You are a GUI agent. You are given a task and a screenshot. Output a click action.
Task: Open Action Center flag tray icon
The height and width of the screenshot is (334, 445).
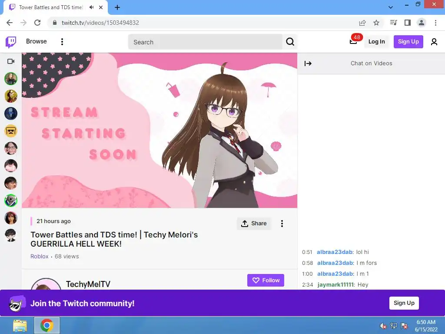coord(404,326)
